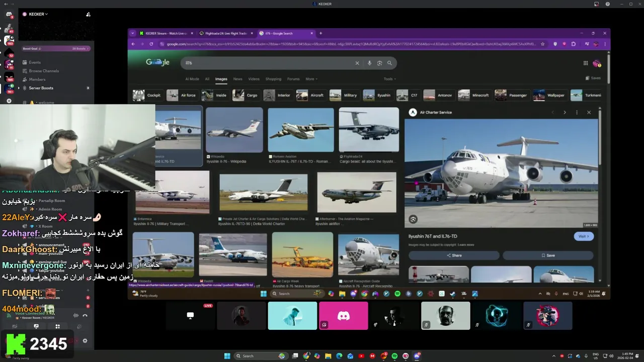The height and width of the screenshot is (362, 644).
Task: Filter images by Military chip
Action: click(x=344, y=95)
